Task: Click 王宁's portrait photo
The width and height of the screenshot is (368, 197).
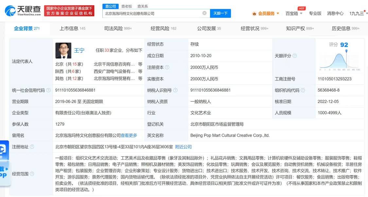Action: [x=63, y=50]
